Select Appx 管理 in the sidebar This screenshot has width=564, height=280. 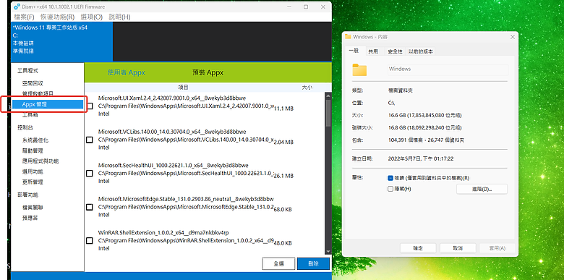click(48, 104)
